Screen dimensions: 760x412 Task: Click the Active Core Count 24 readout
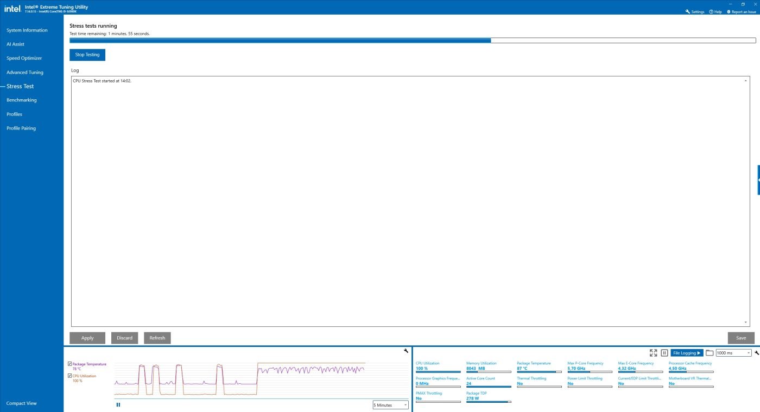468,383
